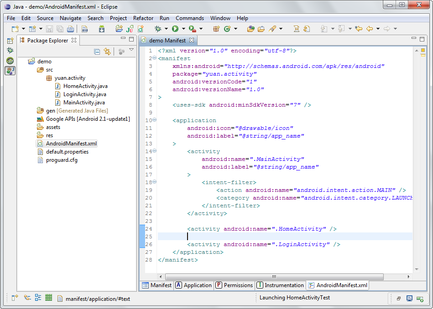Click the Search flashlight toolbar icon
This screenshot has height=309, width=433.
point(272,29)
